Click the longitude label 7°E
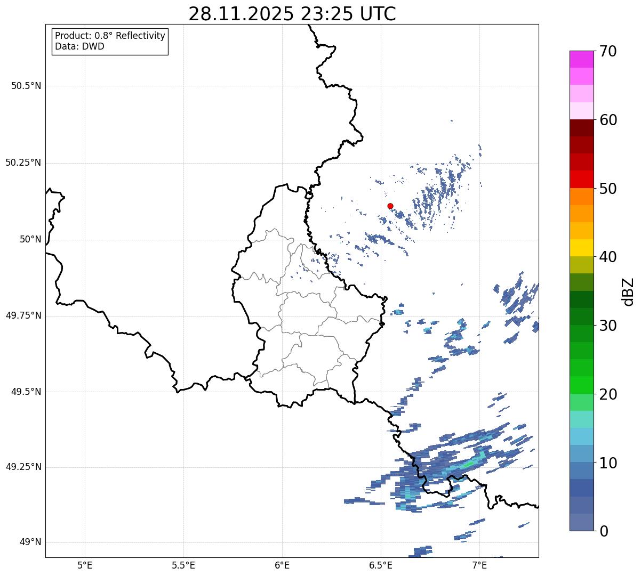 pyautogui.click(x=479, y=565)
